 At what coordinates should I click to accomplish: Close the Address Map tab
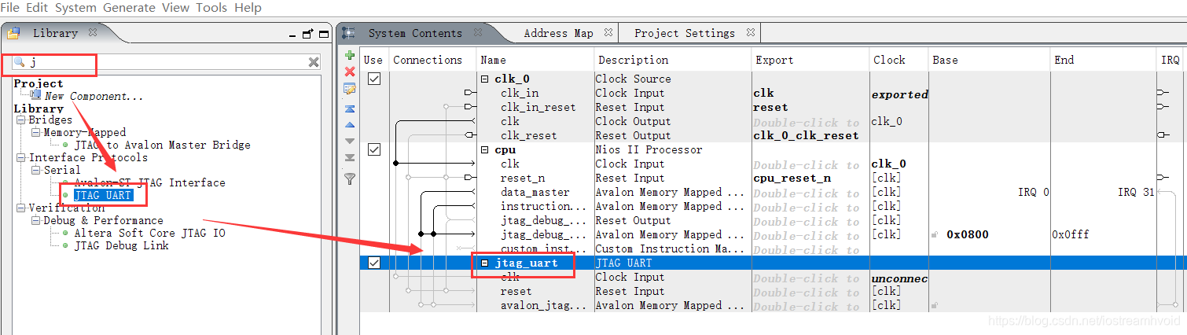608,33
